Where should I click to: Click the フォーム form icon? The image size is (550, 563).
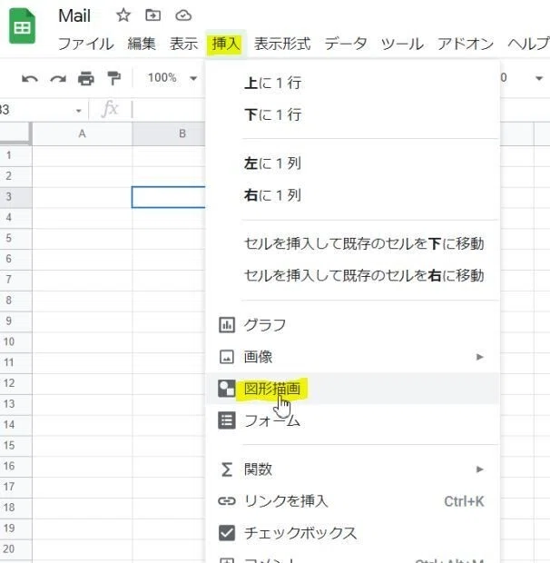click(x=227, y=420)
